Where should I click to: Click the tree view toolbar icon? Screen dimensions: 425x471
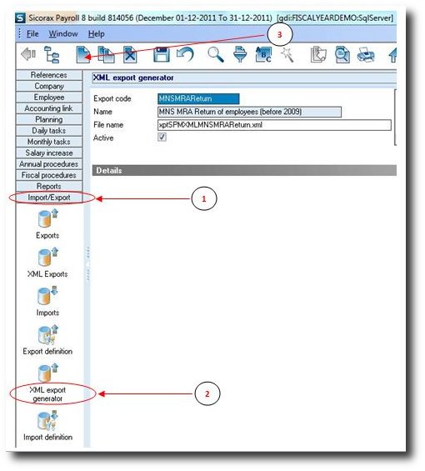click(x=52, y=55)
